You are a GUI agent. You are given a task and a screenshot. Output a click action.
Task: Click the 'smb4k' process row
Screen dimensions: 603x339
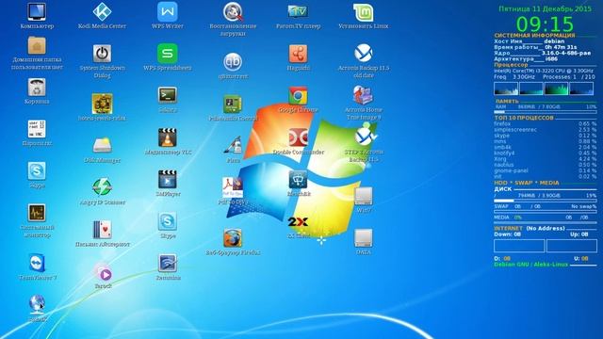pos(545,147)
